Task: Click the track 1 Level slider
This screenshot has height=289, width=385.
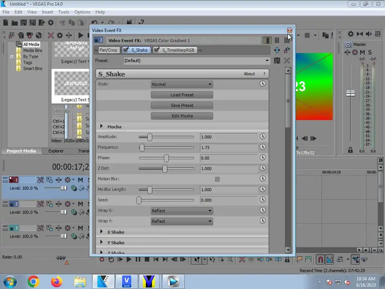Action: click(x=64, y=188)
